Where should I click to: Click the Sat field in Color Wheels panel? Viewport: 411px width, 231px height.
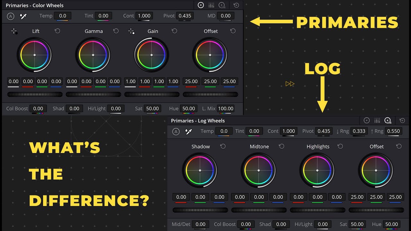(x=153, y=108)
